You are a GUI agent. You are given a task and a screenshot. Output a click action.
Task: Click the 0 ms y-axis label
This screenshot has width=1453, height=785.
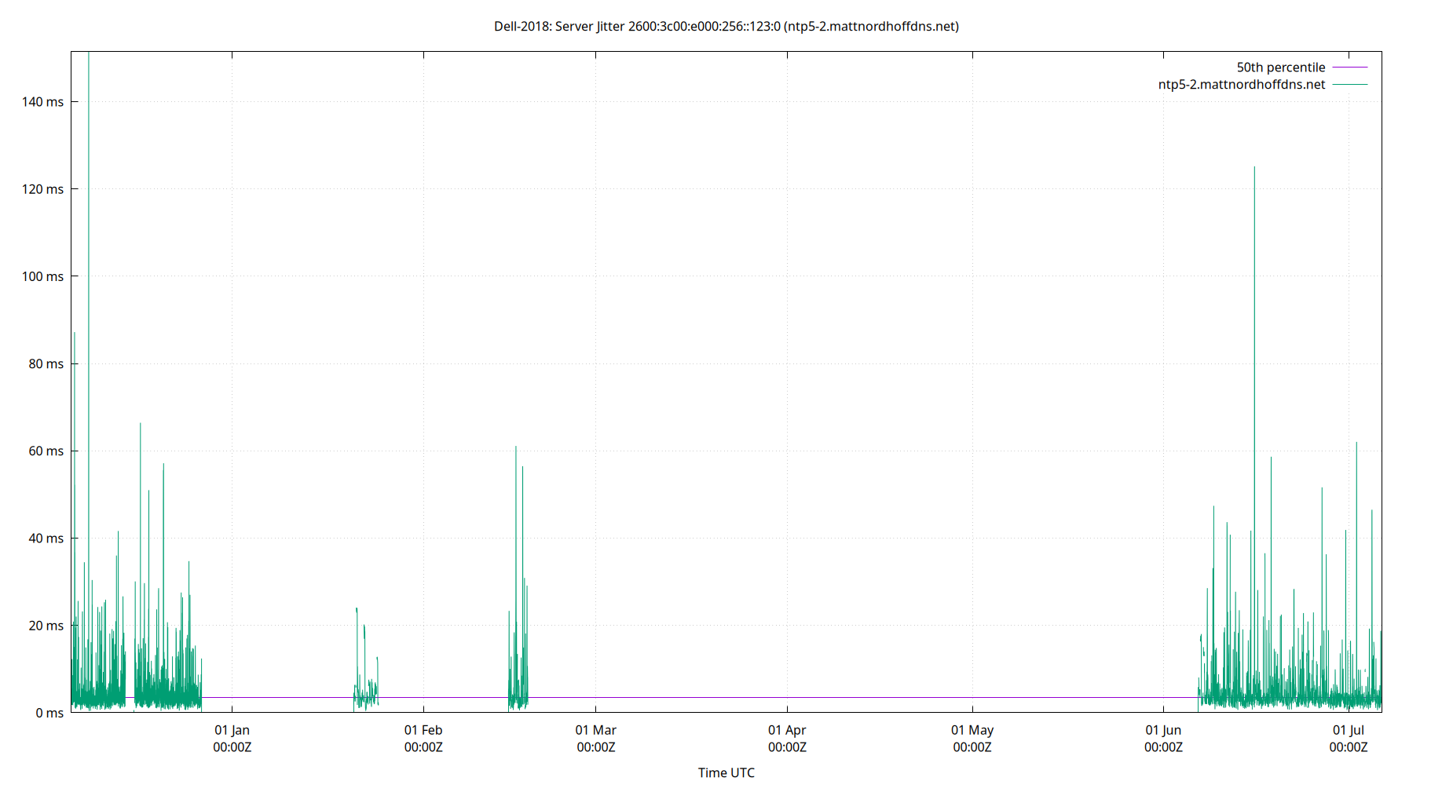pos(49,713)
